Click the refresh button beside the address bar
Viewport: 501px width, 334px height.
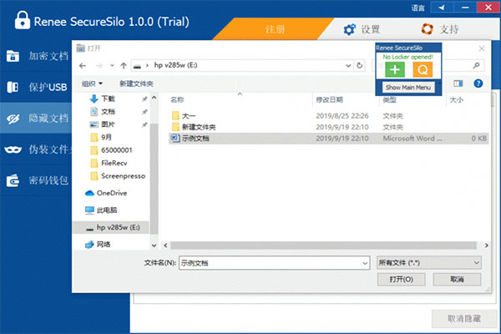(360, 64)
